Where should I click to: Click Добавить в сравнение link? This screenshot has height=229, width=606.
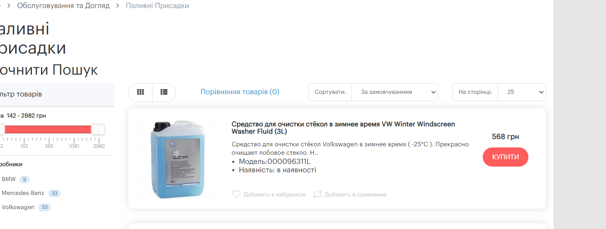tap(356, 195)
